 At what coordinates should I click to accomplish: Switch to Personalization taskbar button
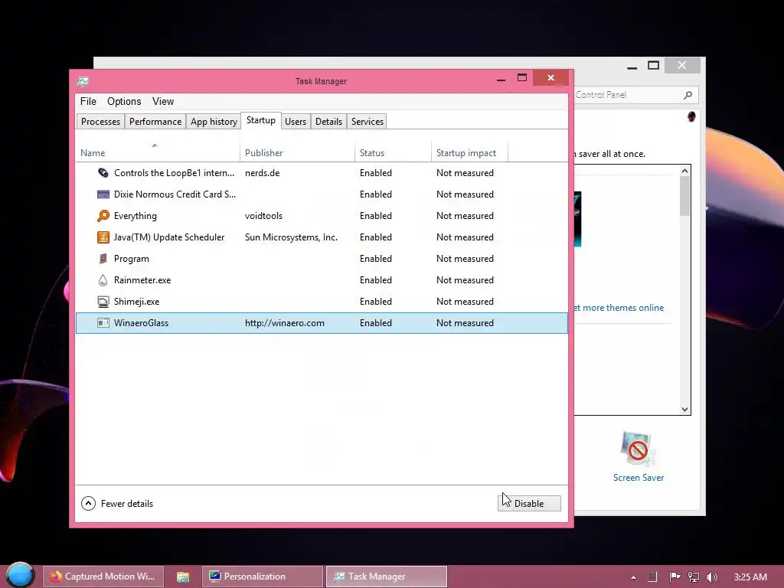263,577
